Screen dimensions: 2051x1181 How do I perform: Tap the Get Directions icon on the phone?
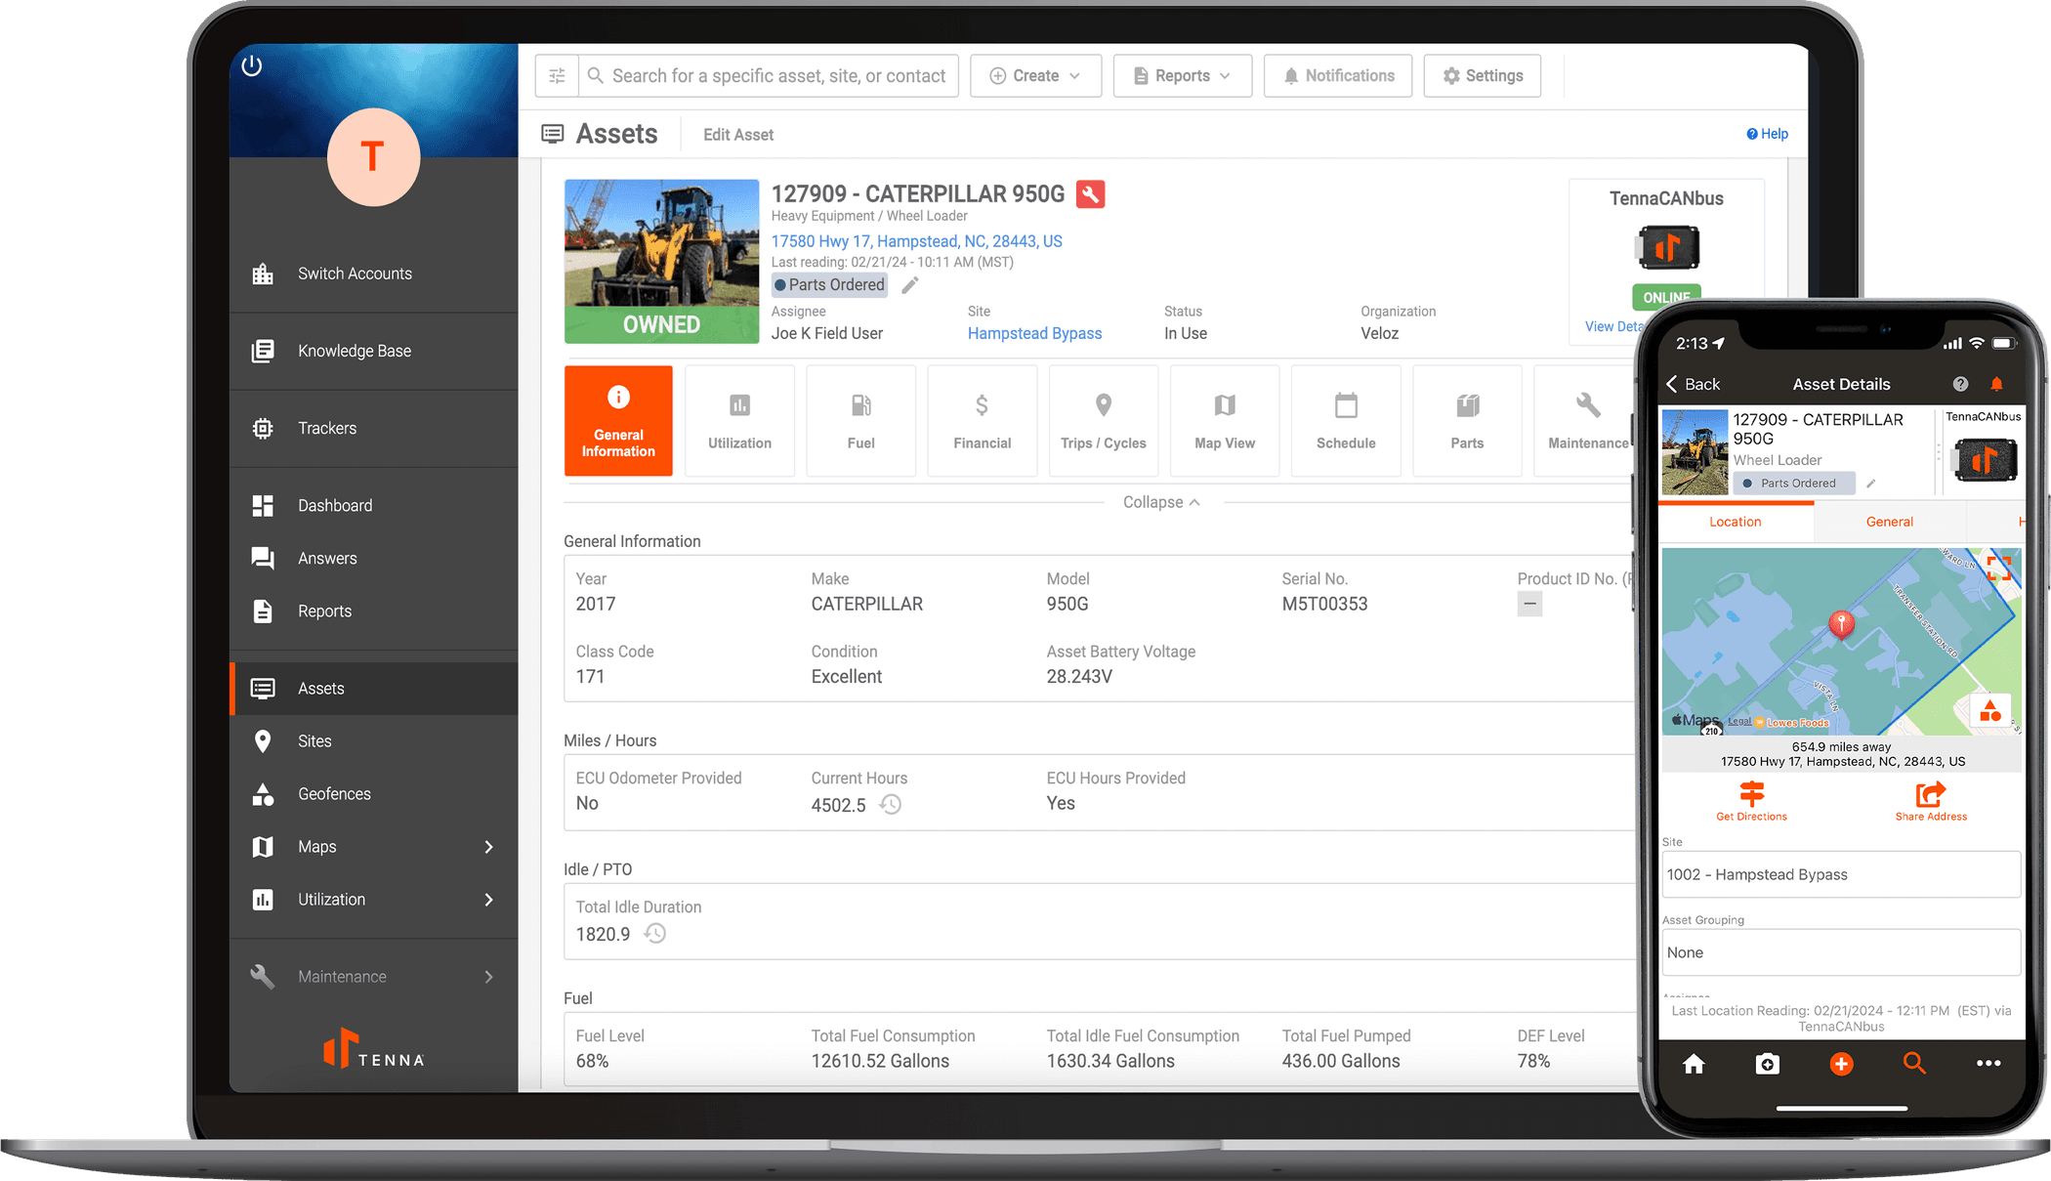pos(1751,795)
